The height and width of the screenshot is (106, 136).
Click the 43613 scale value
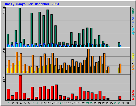coord(4,78)
